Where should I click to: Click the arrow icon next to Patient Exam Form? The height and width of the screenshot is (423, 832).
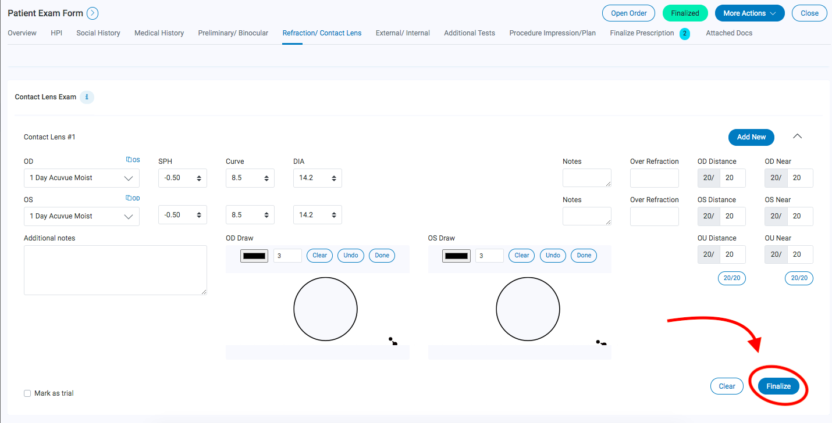click(x=93, y=13)
